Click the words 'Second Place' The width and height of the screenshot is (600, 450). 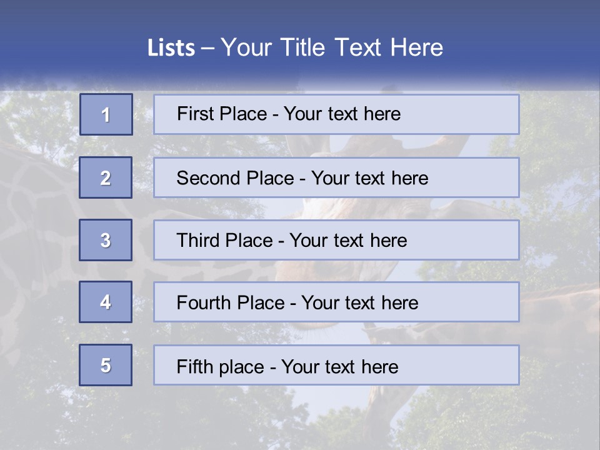[x=236, y=178]
